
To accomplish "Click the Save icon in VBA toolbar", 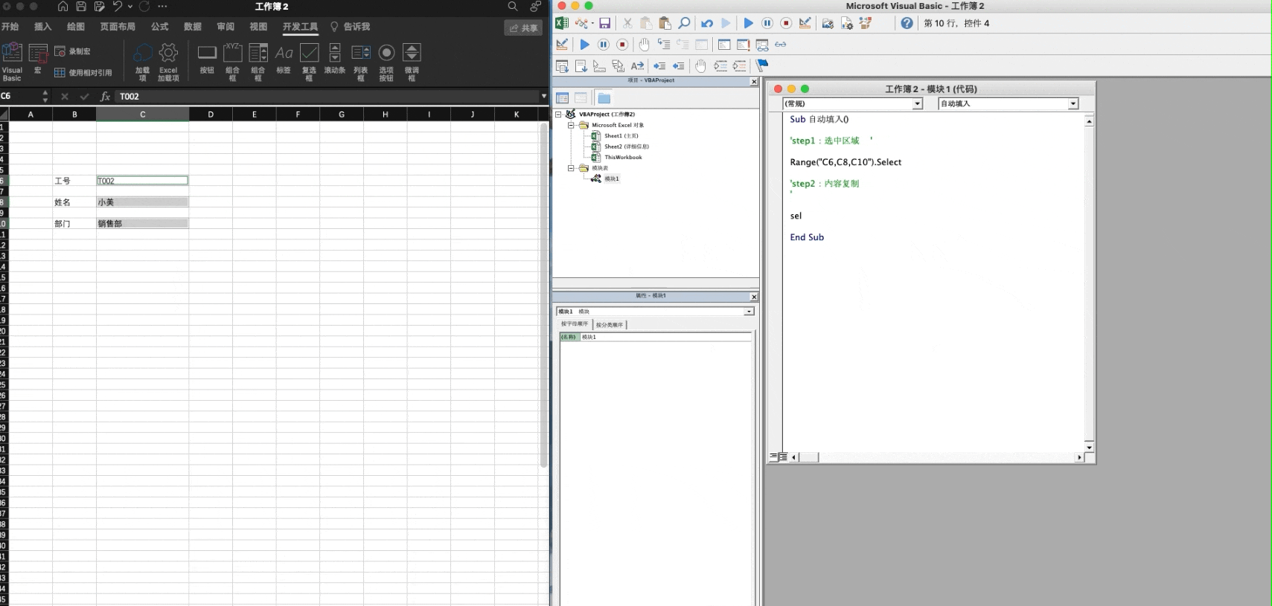I will pos(604,24).
